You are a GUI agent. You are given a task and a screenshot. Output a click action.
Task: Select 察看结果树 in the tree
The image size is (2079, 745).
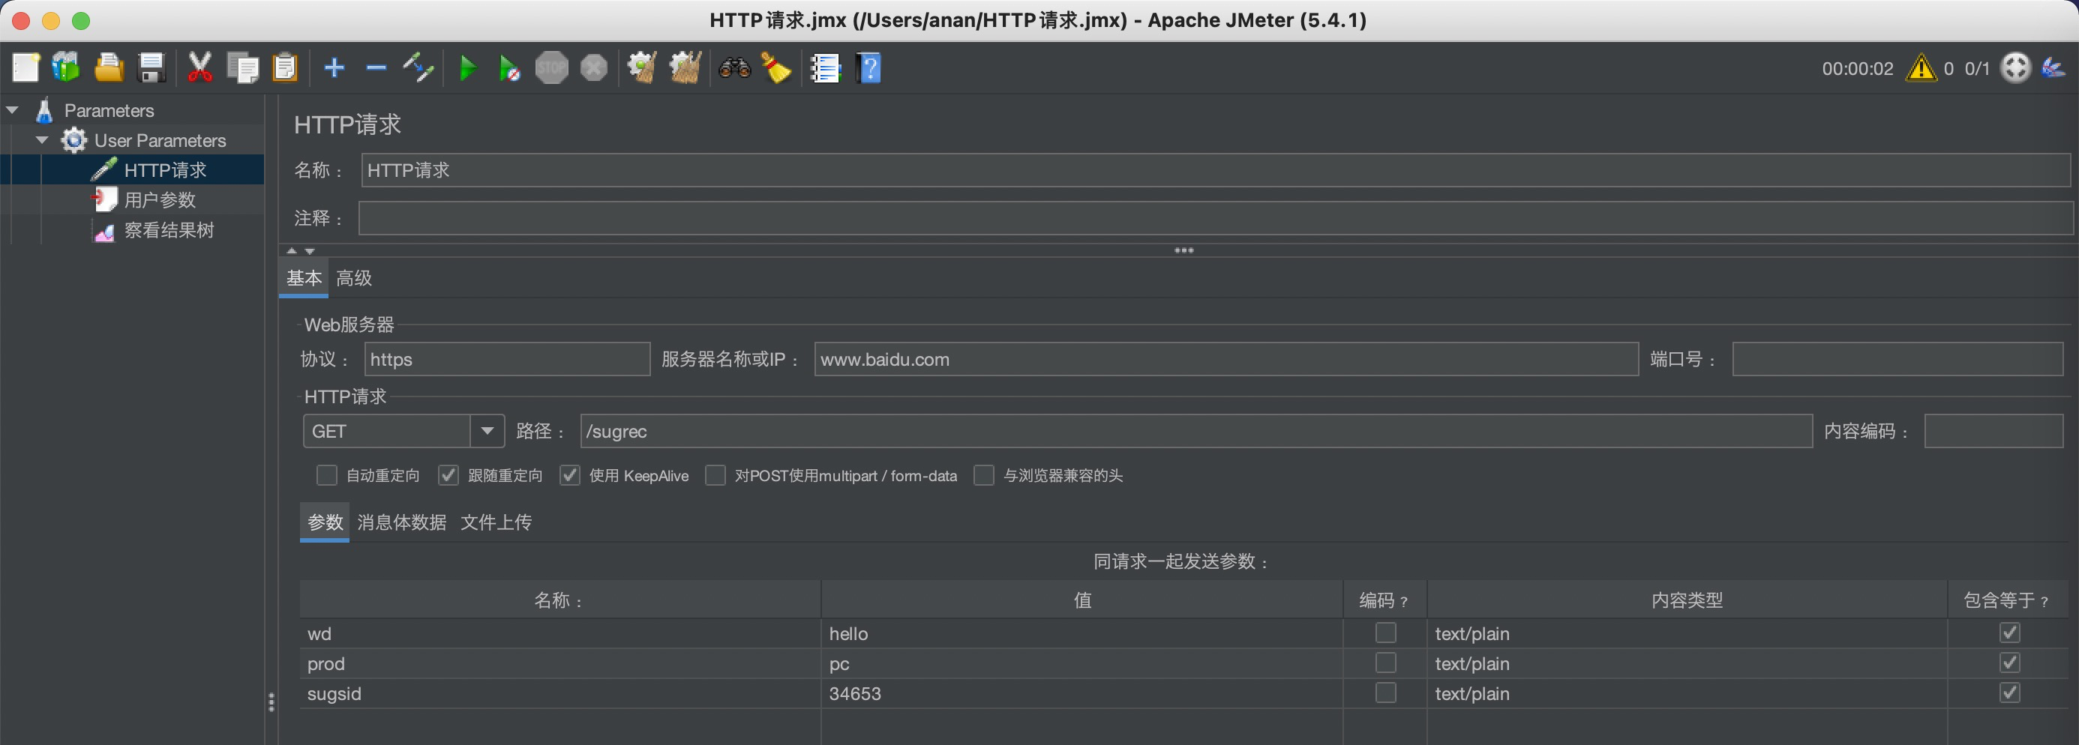[168, 230]
